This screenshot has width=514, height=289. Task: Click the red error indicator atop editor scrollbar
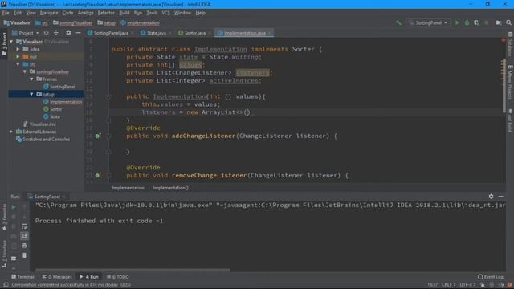pyautogui.click(x=504, y=40)
